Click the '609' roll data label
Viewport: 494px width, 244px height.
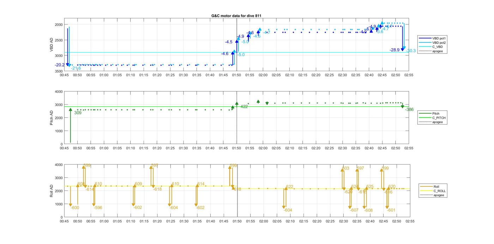coord(138,184)
